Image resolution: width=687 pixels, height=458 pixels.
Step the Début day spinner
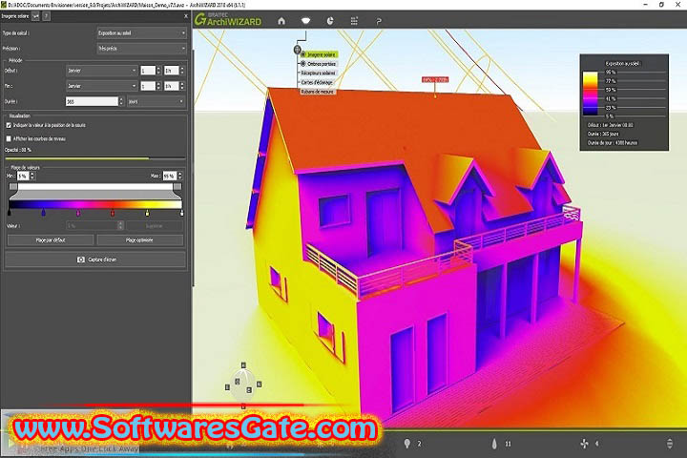click(x=158, y=70)
